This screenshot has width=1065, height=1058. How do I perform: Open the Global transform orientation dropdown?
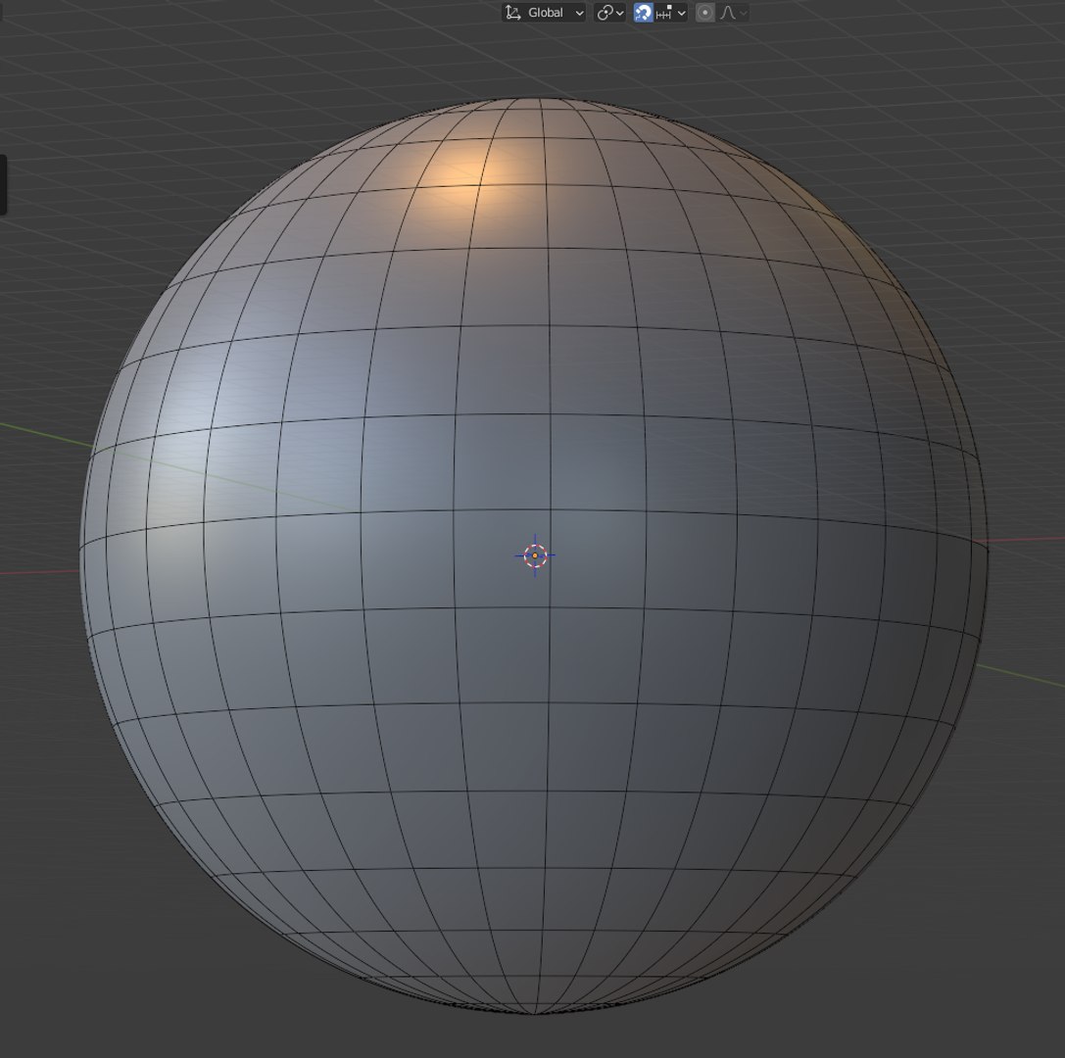point(544,12)
